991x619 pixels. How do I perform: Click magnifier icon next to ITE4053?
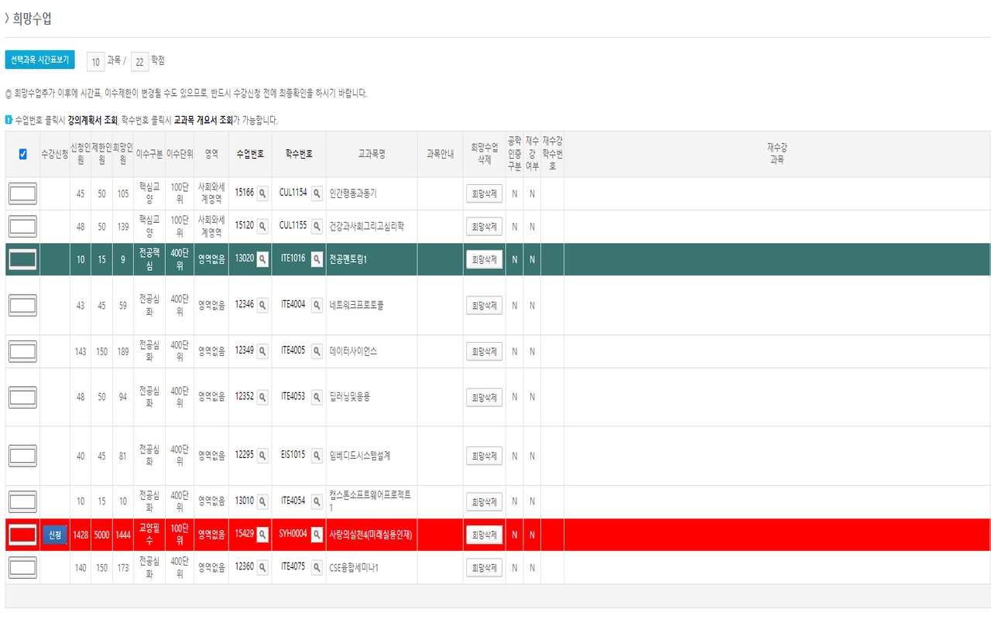pos(317,397)
